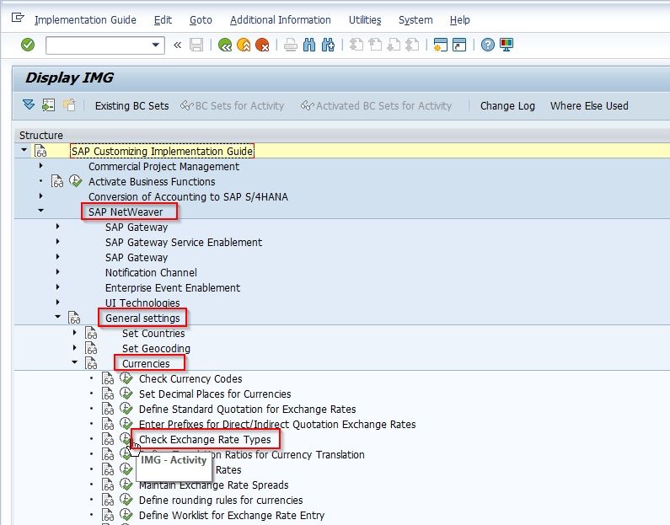The height and width of the screenshot is (525, 670).
Task: Open the System menu
Action: coord(415,20)
